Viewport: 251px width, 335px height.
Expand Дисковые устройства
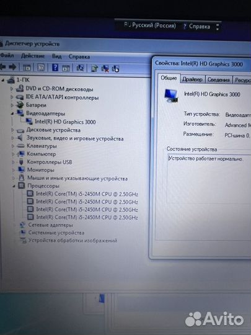tap(12, 130)
